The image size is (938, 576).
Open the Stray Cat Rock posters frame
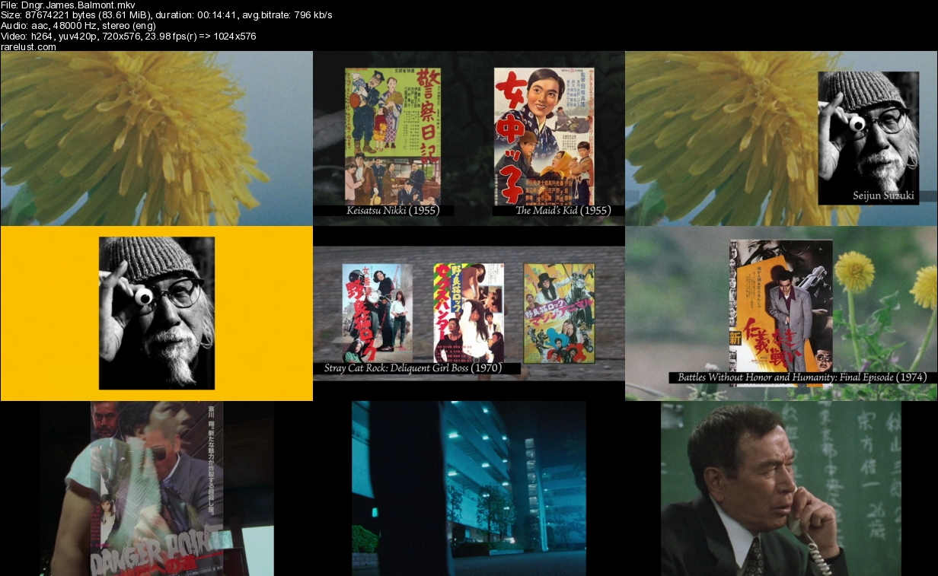[x=469, y=313]
